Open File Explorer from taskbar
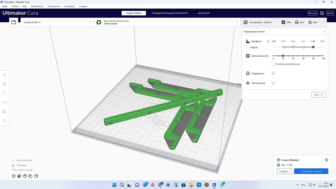 (191, 185)
